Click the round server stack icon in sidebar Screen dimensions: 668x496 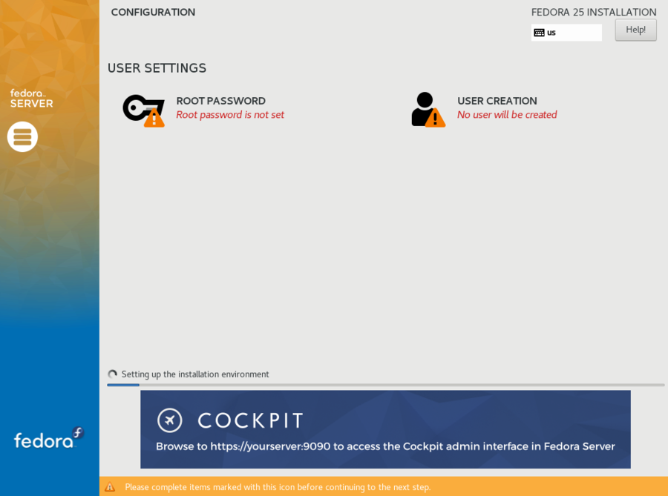click(22, 136)
